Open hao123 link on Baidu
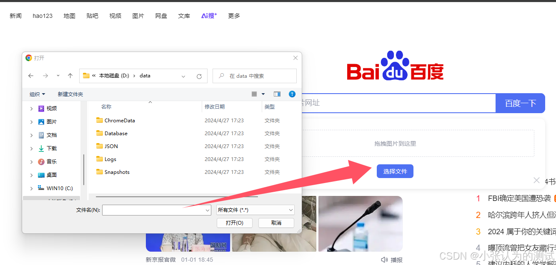Screen dimensions: 556x265 pyautogui.click(x=43, y=16)
